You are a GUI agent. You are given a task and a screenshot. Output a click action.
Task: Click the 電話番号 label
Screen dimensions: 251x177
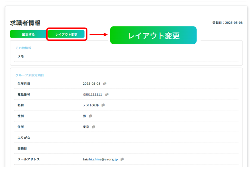(24, 94)
